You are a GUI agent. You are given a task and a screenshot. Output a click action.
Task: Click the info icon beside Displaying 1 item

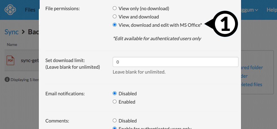tap(7, 80)
